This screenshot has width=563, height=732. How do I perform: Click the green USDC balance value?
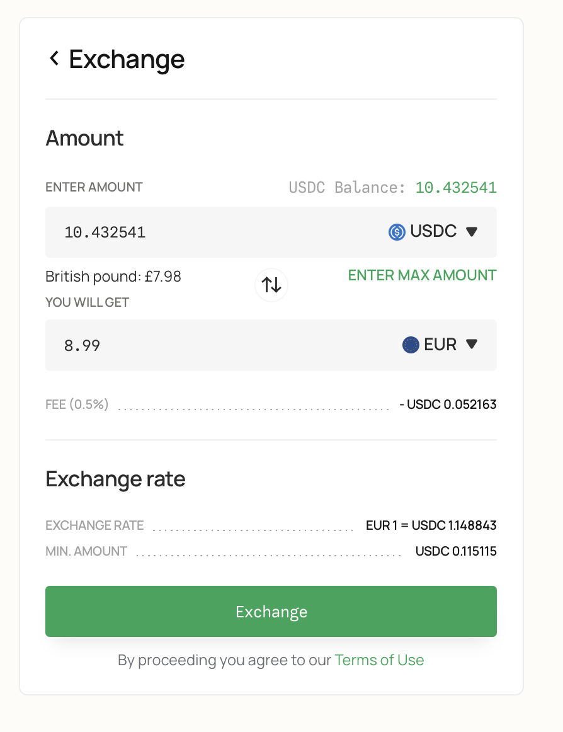click(x=456, y=188)
